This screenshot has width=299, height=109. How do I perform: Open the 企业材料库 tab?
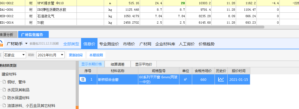tap(165, 44)
